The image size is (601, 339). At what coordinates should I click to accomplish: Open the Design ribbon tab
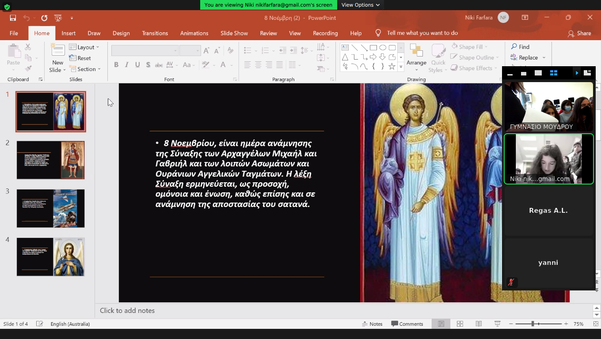(121, 33)
